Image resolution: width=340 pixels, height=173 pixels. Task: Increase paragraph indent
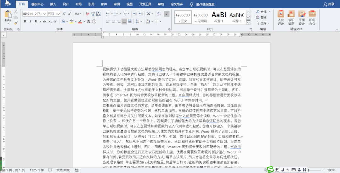[141, 14]
